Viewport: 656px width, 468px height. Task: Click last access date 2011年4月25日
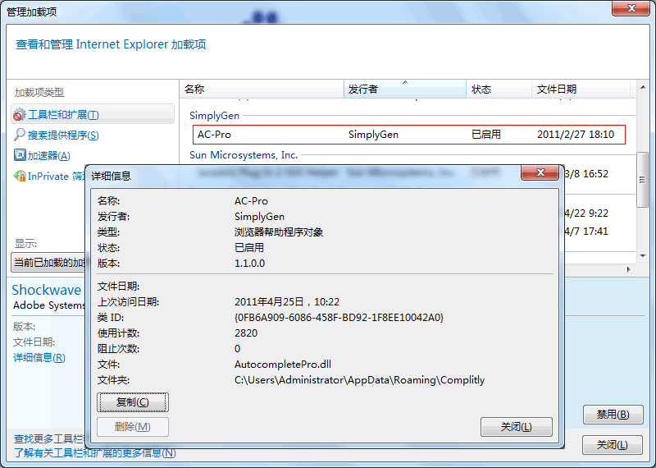287,301
